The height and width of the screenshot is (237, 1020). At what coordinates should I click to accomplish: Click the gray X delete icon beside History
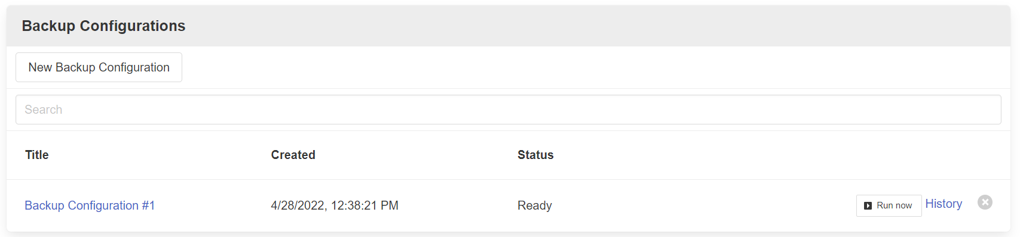985,202
